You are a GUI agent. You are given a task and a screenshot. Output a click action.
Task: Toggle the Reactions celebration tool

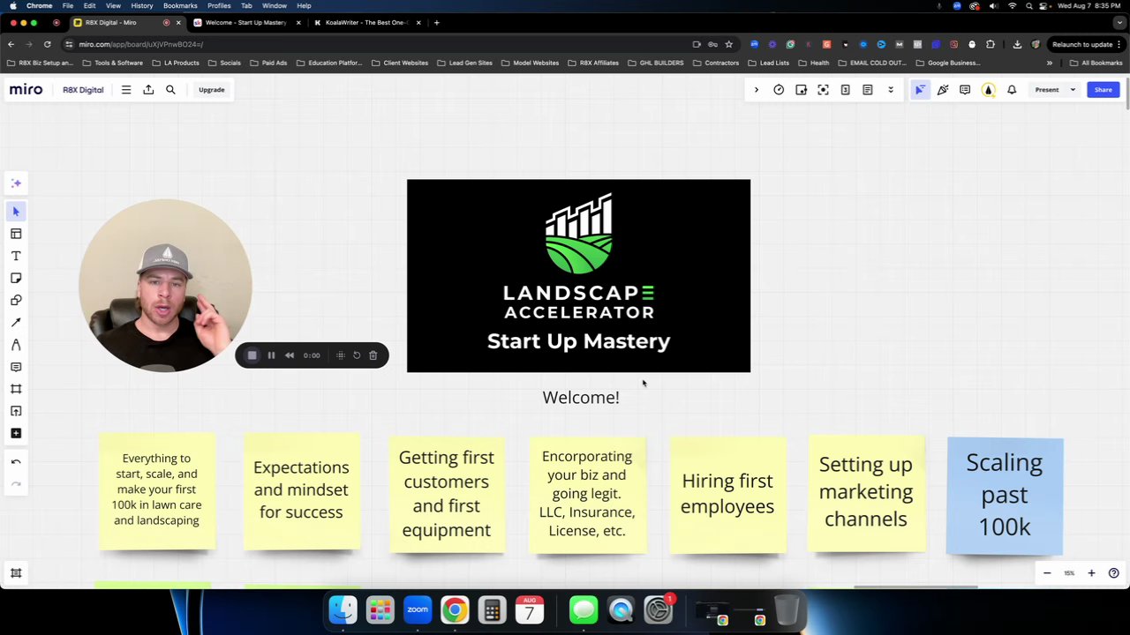click(x=943, y=89)
